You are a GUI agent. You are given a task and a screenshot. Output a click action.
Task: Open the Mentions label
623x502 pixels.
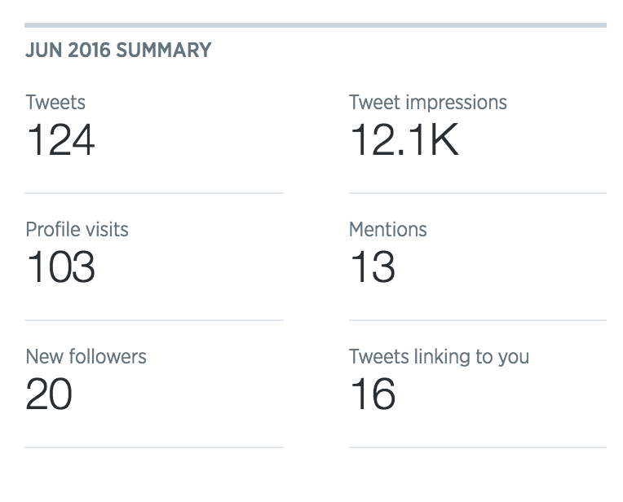point(388,230)
